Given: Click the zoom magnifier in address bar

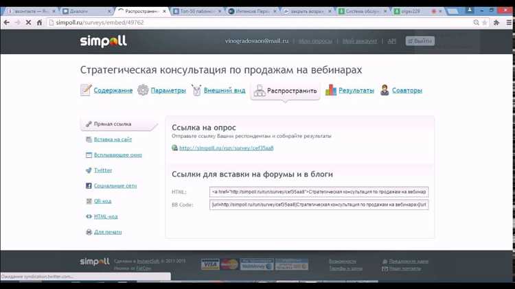Looking at the screenshot, I should pyautogui.click(x=477, y=23).
